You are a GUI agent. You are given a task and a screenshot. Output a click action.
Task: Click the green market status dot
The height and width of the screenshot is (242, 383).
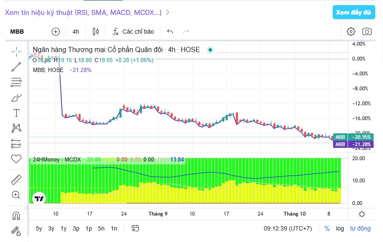[210, 50]
